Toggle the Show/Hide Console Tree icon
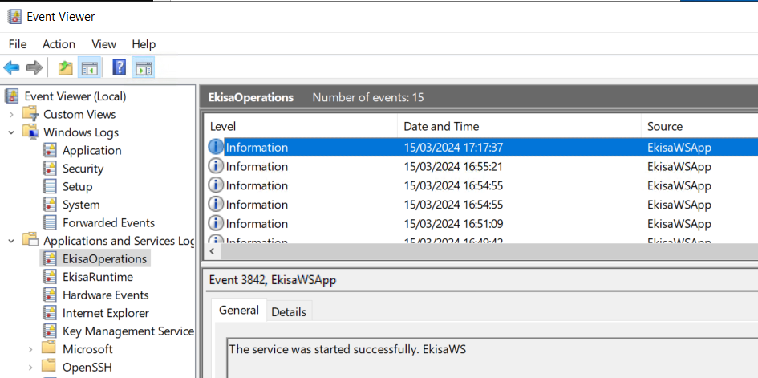 [90, 68]
